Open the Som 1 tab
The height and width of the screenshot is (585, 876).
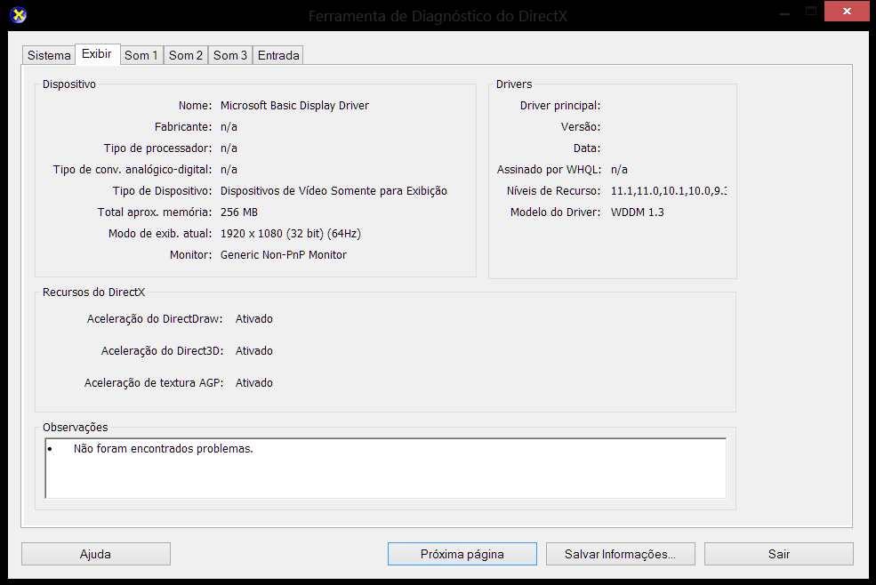(141, 55)
